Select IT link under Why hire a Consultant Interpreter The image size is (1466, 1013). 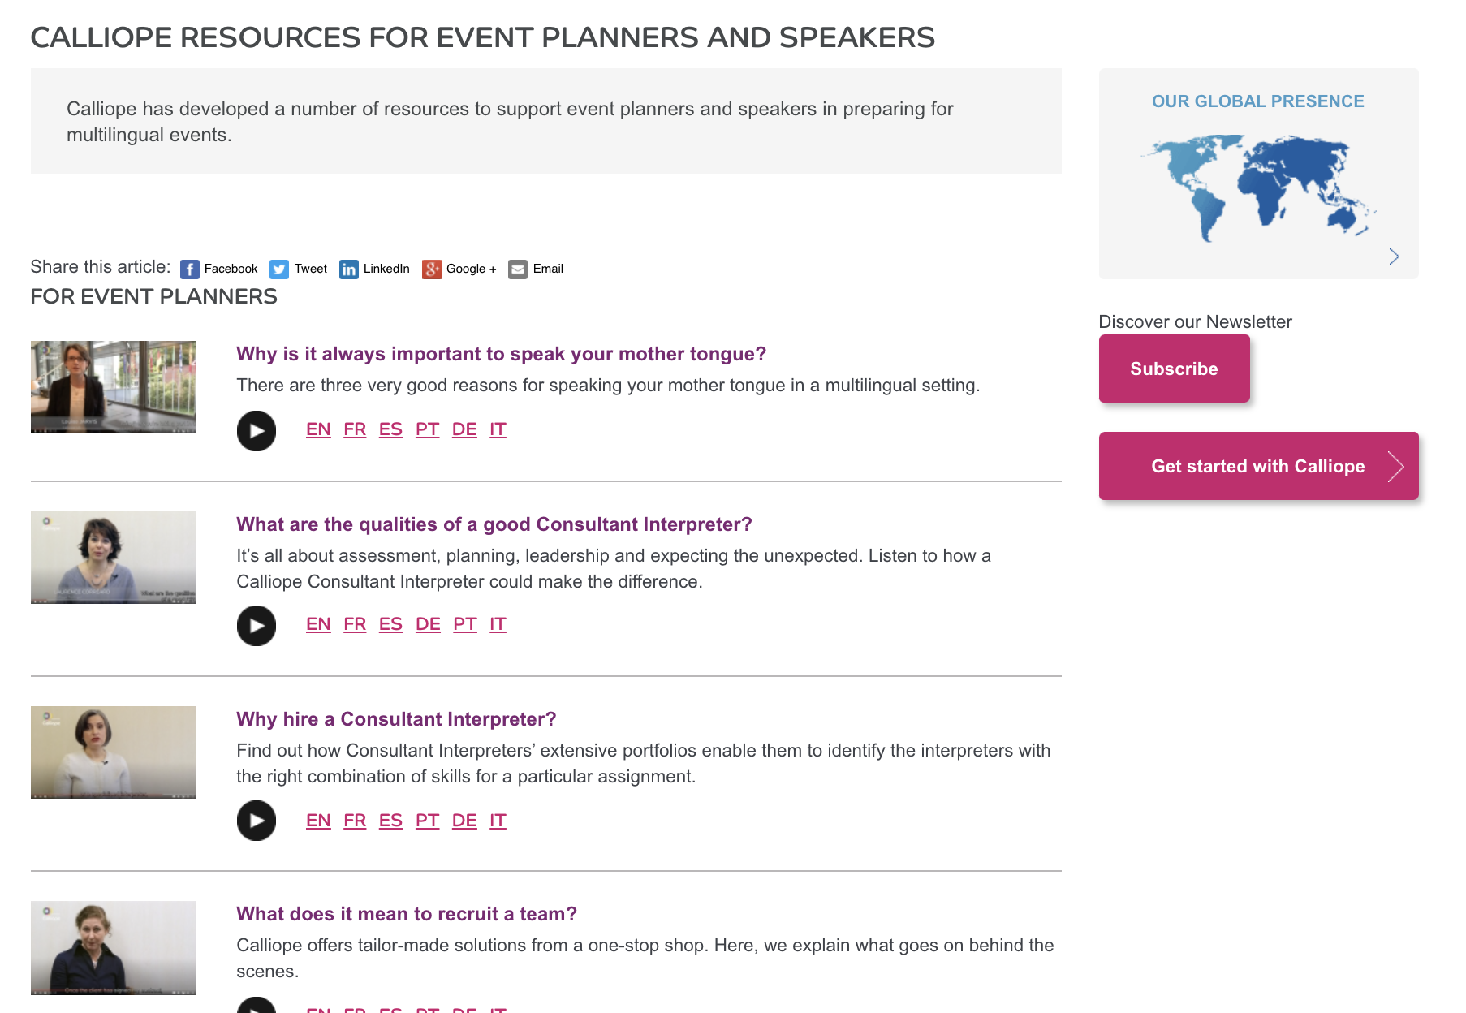point(498,821)
